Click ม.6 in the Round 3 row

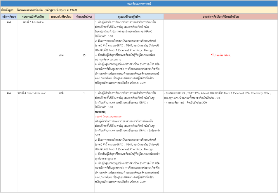click(x=9, y=22)
